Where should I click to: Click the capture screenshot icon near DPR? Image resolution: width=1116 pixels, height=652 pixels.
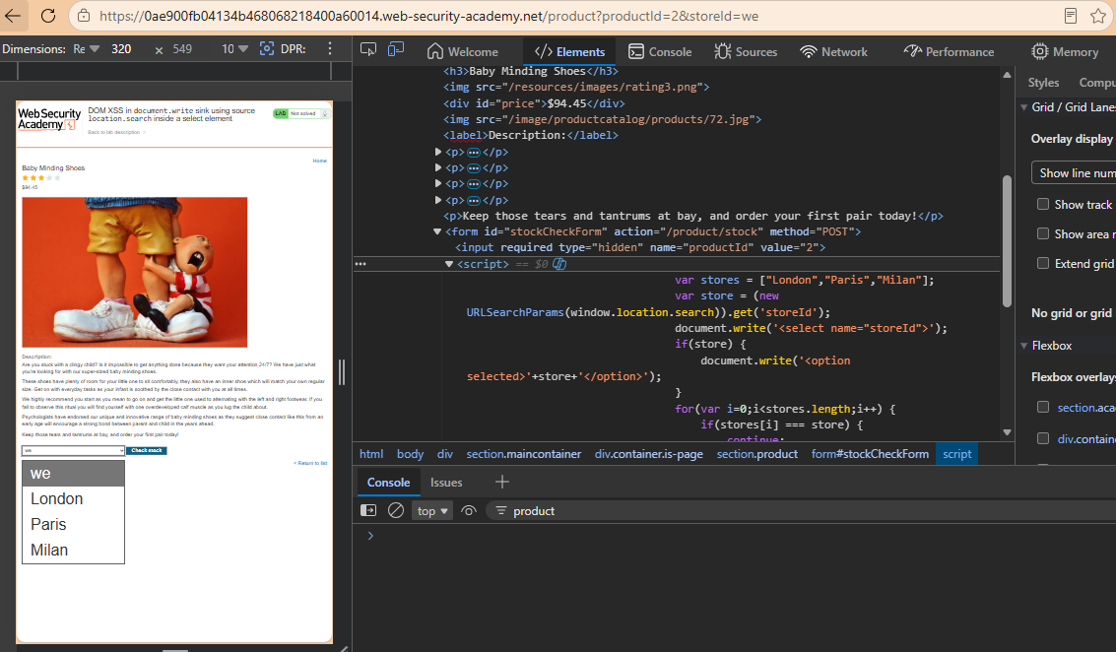(266, 48)
